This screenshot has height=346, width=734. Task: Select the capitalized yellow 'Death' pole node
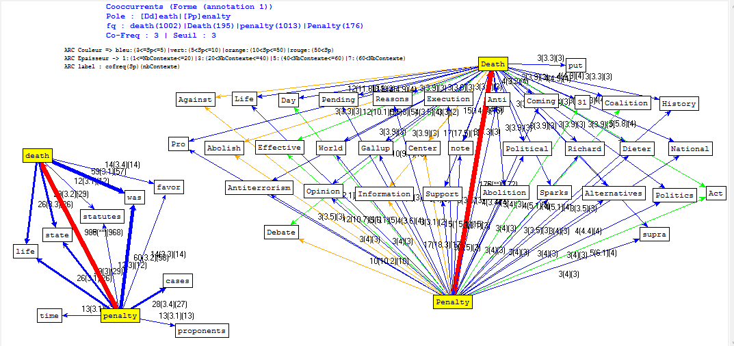click(x=493, y=64)
